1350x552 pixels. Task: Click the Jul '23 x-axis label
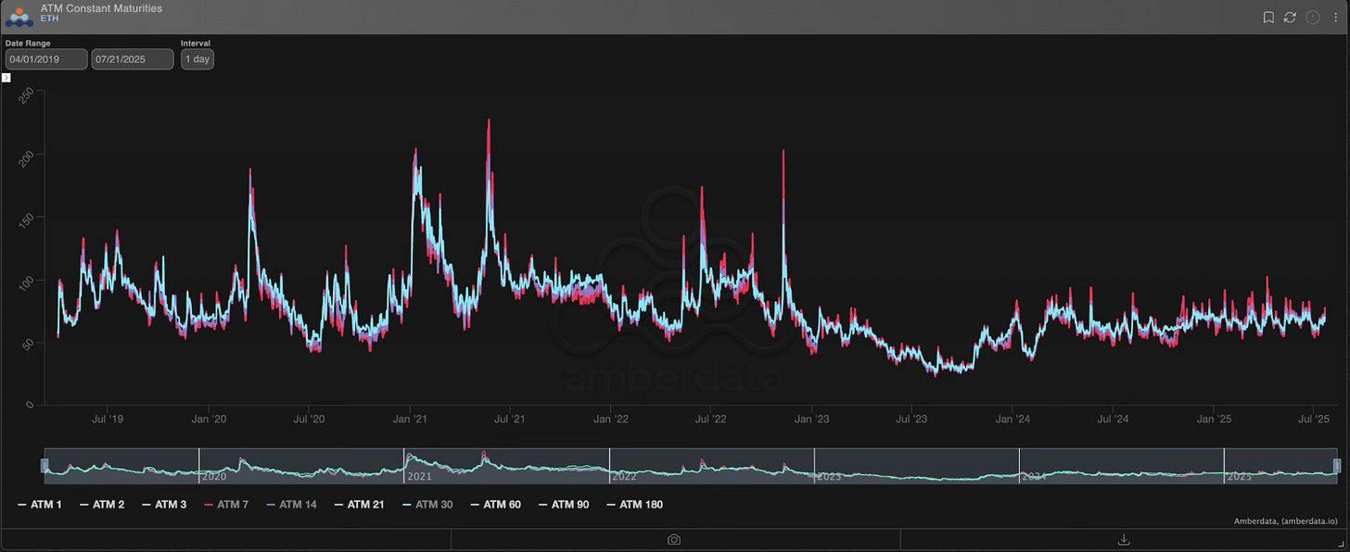(x=911, y=420)
